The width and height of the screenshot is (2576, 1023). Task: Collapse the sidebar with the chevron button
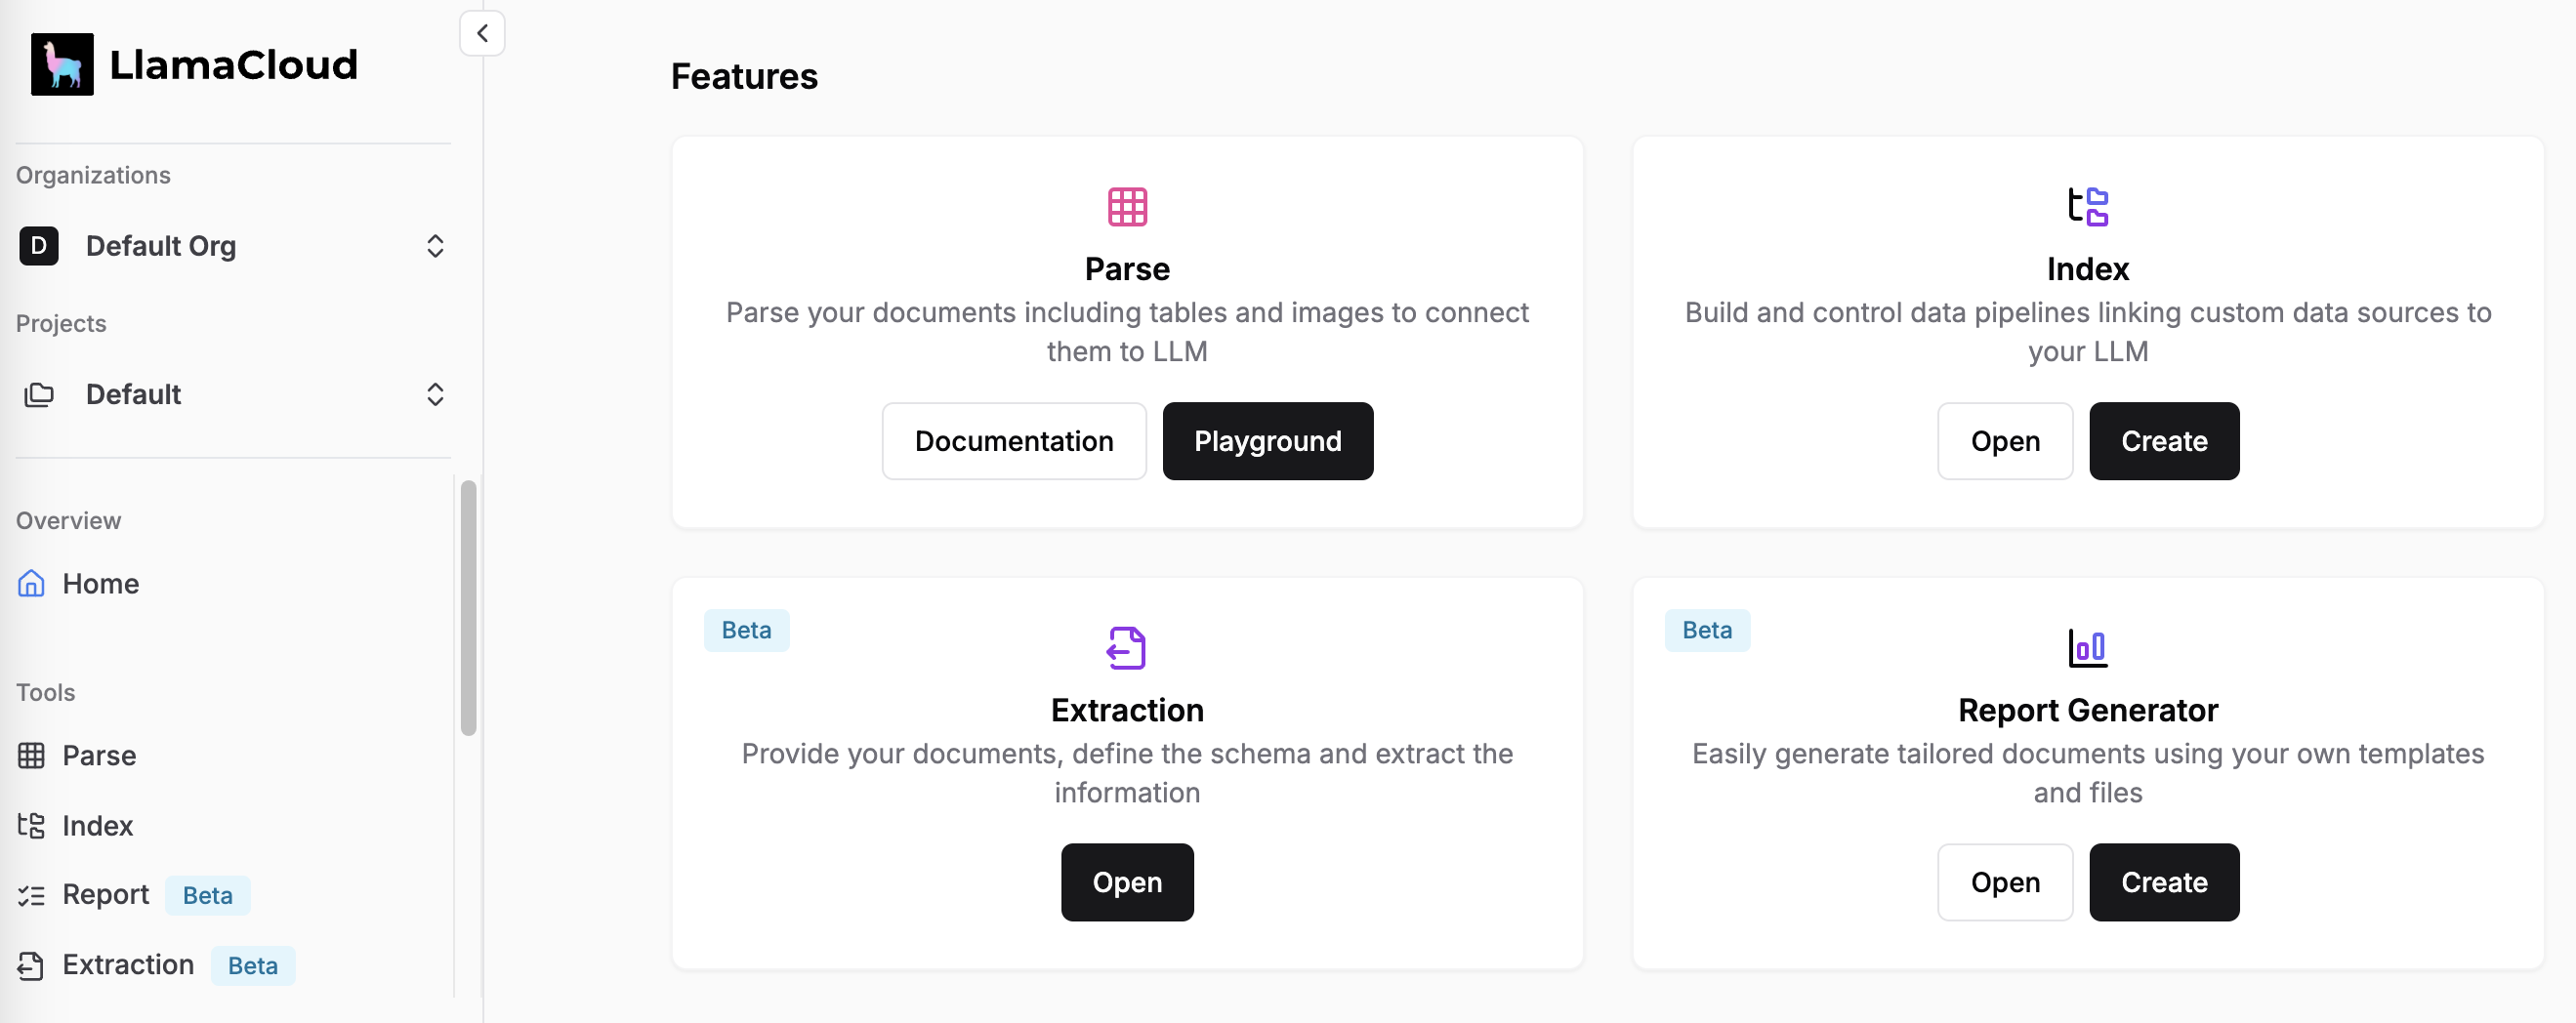[482, 34]
